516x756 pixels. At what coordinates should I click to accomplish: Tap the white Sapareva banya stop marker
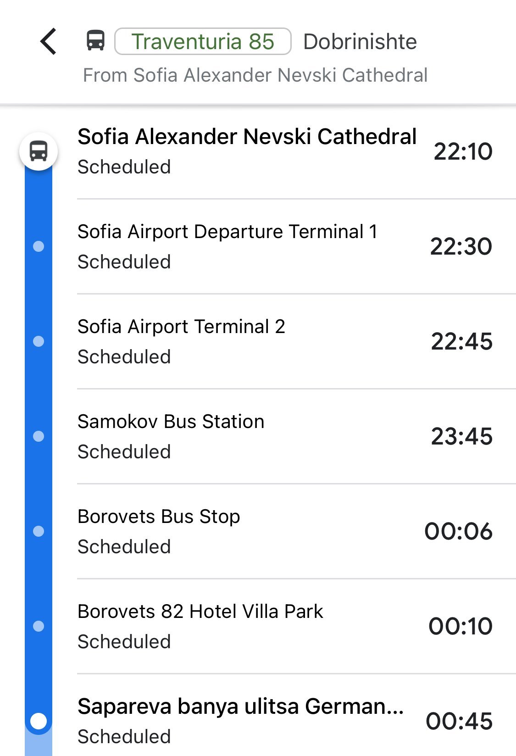(39, 721)
